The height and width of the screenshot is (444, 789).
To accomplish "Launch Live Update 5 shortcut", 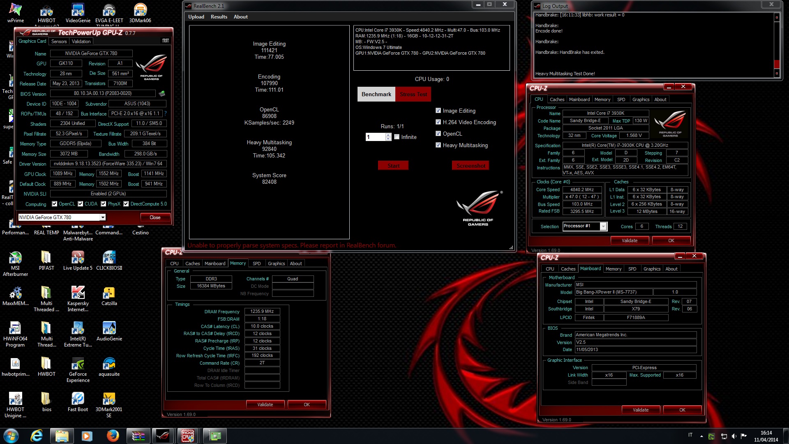I will click(78, 261).
